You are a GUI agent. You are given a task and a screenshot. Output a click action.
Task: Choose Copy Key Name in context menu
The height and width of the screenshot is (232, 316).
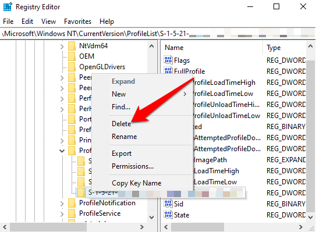pyautogui.click(x=136, y=183)
